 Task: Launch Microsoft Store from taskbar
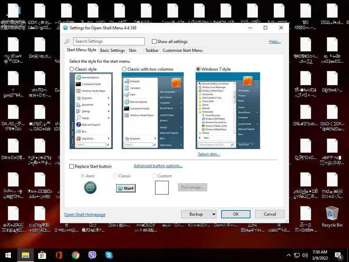42,255
